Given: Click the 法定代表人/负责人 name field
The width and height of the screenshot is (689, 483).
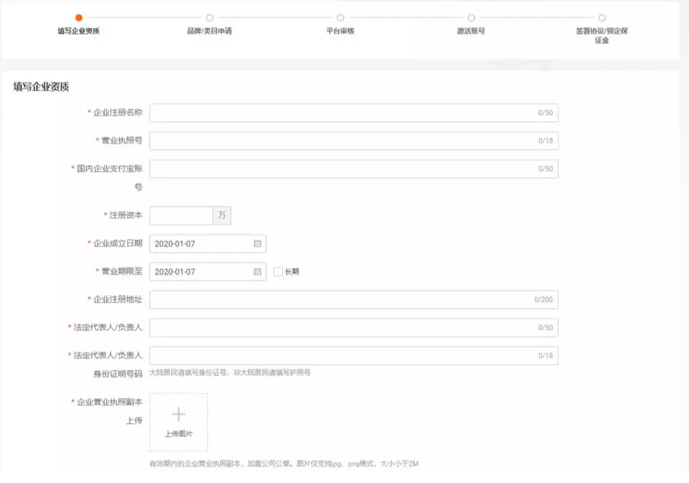Looking at the screenshot, I should click(x=353, y=327).
